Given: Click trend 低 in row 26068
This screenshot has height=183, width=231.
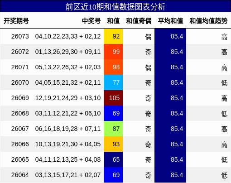Looking at the screenshot, I should pyautogui.click(x=224, y=114).
